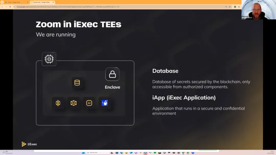Bookmark this page with the star icon

click(x=229, y=7)
